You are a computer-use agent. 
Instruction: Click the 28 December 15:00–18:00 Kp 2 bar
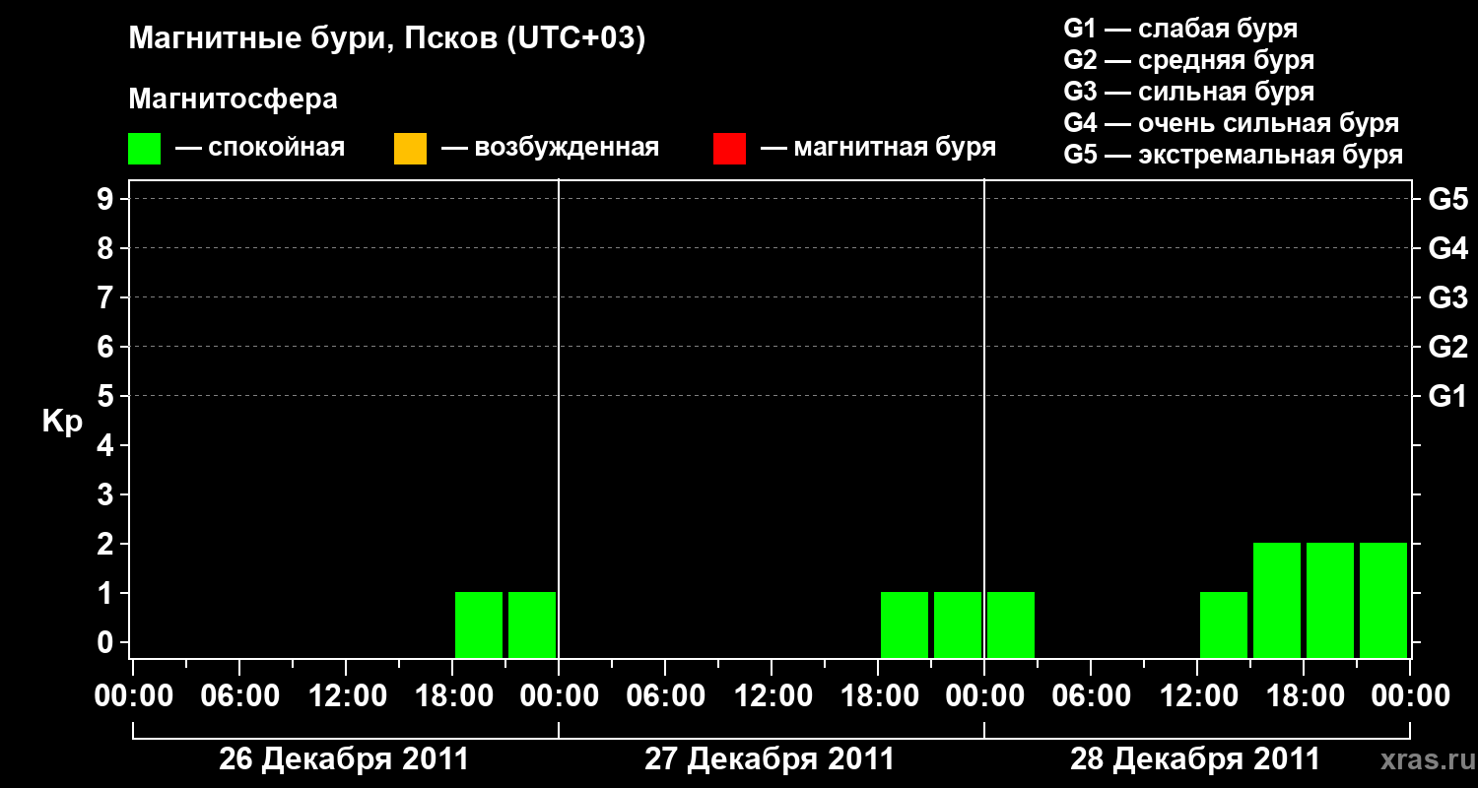click(x=1277, y=600)
